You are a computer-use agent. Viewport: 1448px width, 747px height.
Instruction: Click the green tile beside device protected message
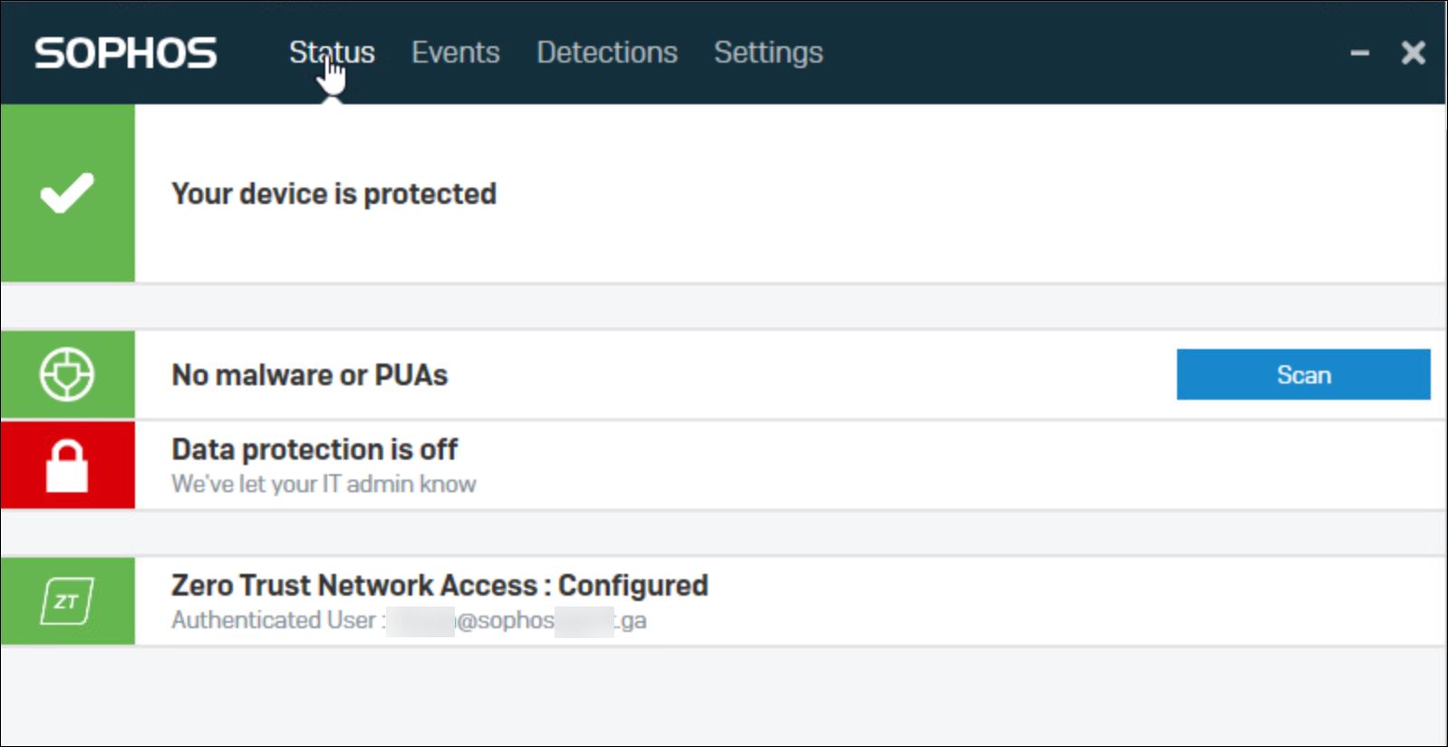pyautogui.click(x=68, y=192)
